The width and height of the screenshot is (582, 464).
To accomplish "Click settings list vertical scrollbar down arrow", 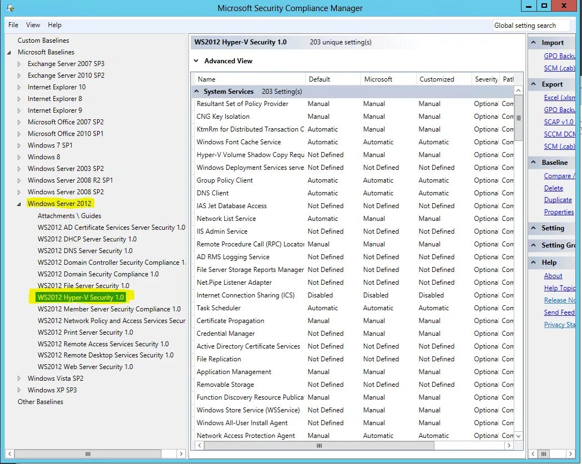I will pyautogui.click(x=519, y=436).
